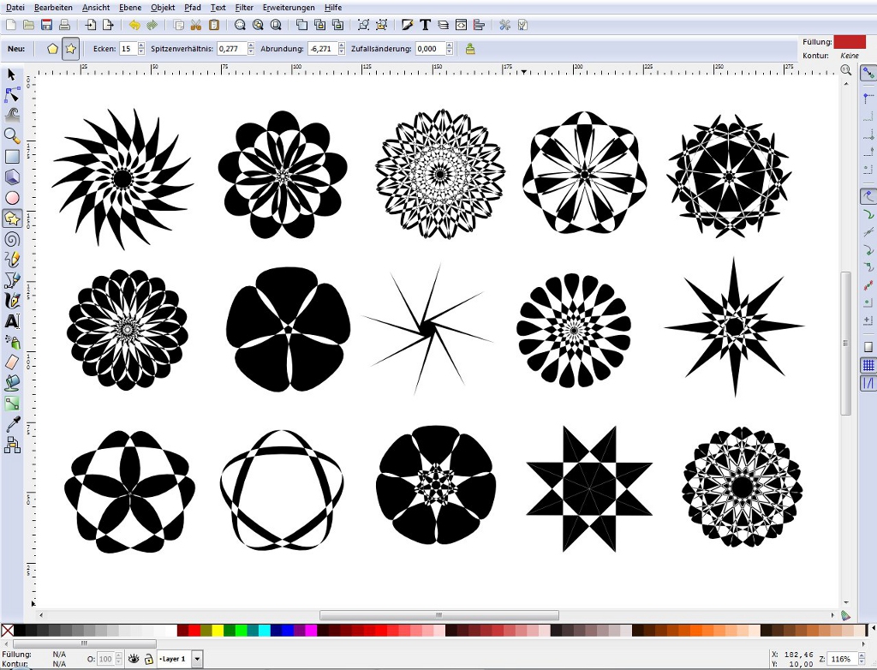Open the Pfad menu
Screen dimensions: 877x670
pos(193,7)
